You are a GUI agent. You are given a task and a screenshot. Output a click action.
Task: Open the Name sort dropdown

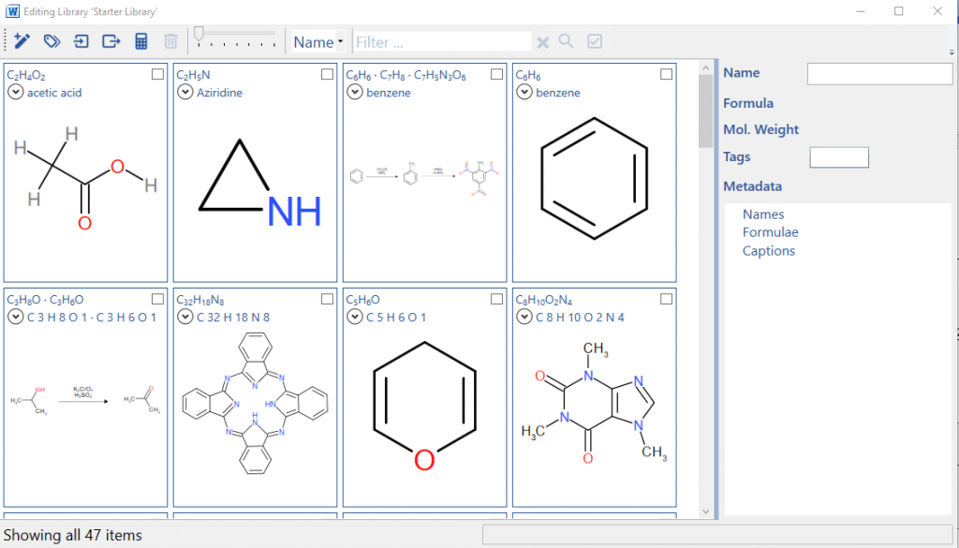318,42
